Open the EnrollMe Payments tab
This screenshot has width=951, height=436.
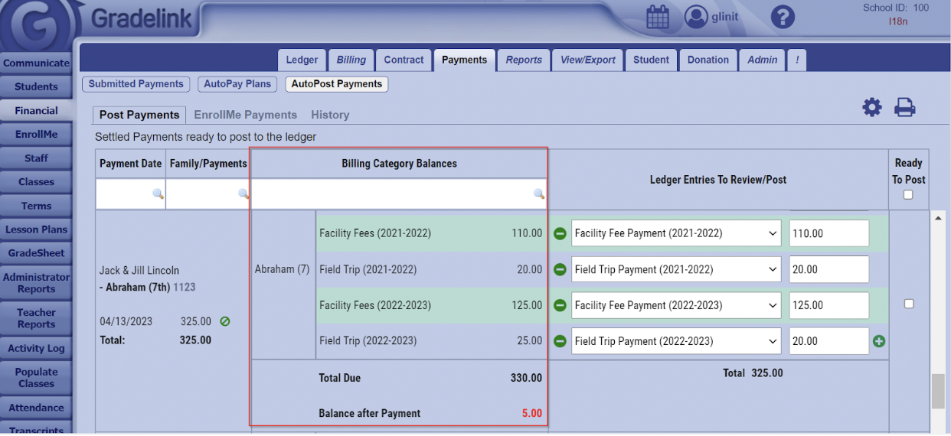245,115
